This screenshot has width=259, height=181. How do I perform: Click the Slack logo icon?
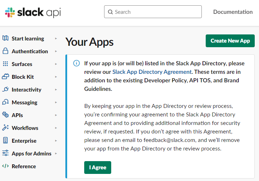click(10, 12)
